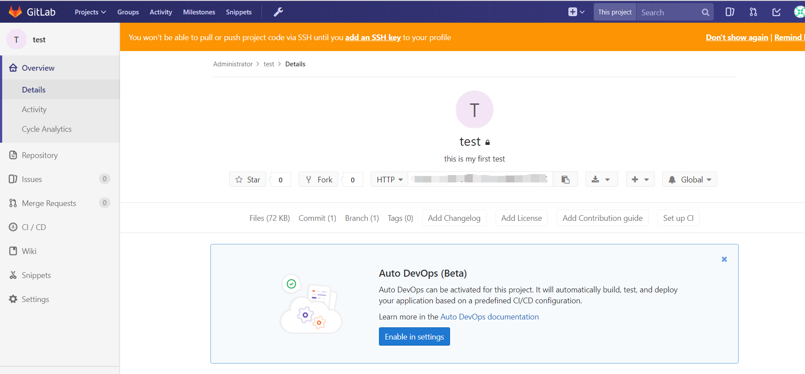Open Groups in top navigation
The height and width of the screenshot is (374, 805).
pos(128,12)
